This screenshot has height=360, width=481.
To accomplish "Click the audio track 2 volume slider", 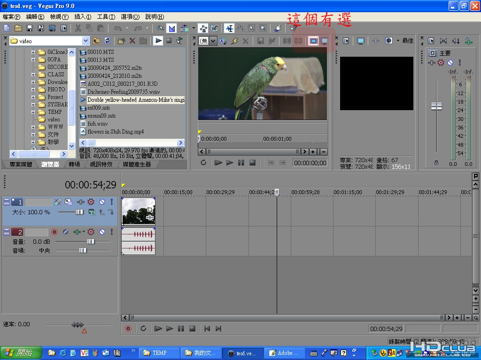I will tap(90, 241).
